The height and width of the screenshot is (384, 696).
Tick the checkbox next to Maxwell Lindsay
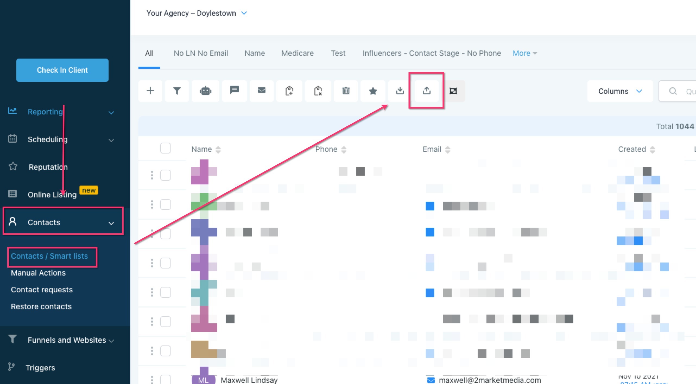click(165, 379)
